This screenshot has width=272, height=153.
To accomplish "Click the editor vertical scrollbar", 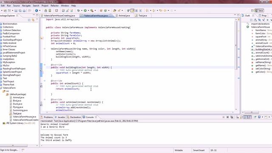I will (x=236, y=45).
